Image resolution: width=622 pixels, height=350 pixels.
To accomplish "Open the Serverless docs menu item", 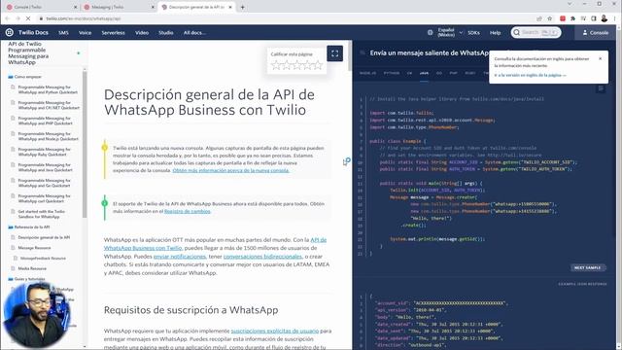I will click(113, 32).
